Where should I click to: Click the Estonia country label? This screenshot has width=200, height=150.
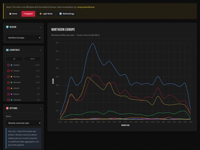16,94
